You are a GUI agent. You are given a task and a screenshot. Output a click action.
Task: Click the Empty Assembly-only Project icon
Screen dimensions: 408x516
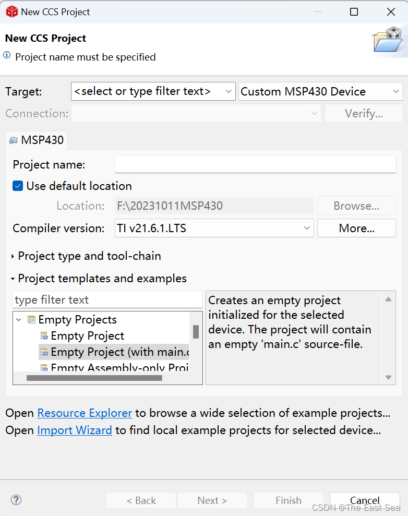tap(44, 367)
